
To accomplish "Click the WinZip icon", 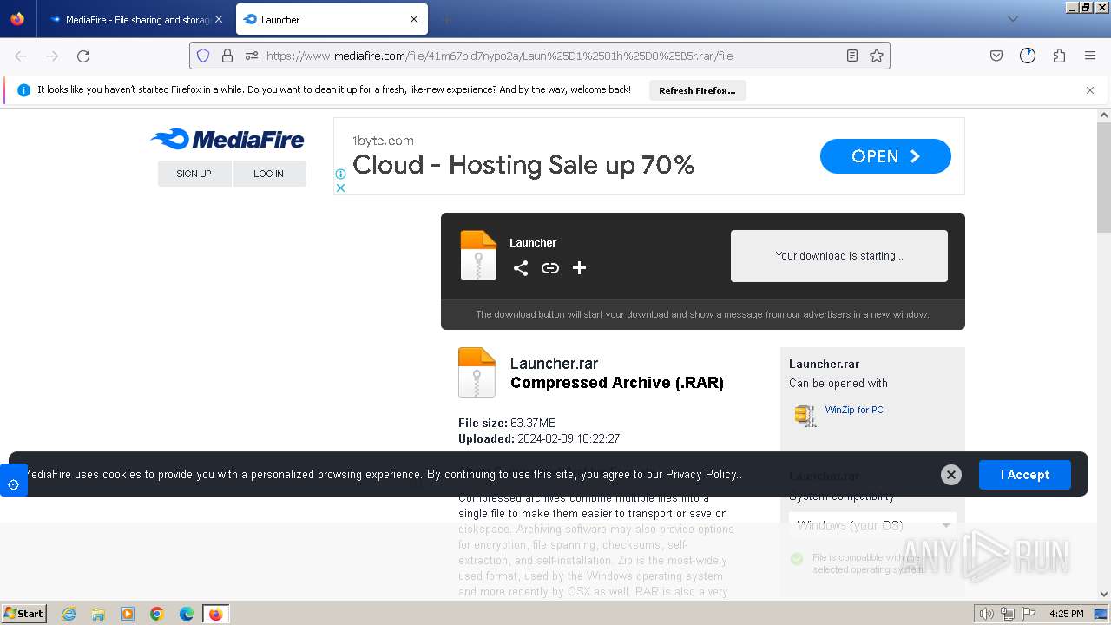I will pos(805,415).
